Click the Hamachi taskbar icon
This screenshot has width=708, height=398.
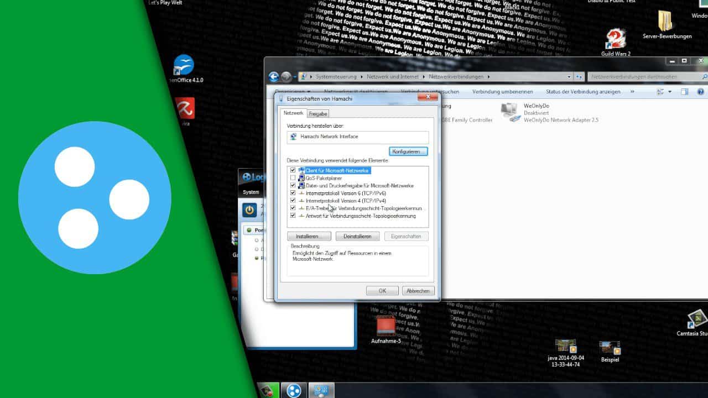[x=294, y=390]
